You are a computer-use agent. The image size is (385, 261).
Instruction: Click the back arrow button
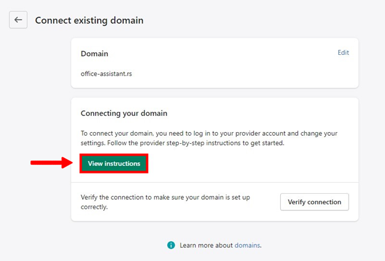(18, 20)
